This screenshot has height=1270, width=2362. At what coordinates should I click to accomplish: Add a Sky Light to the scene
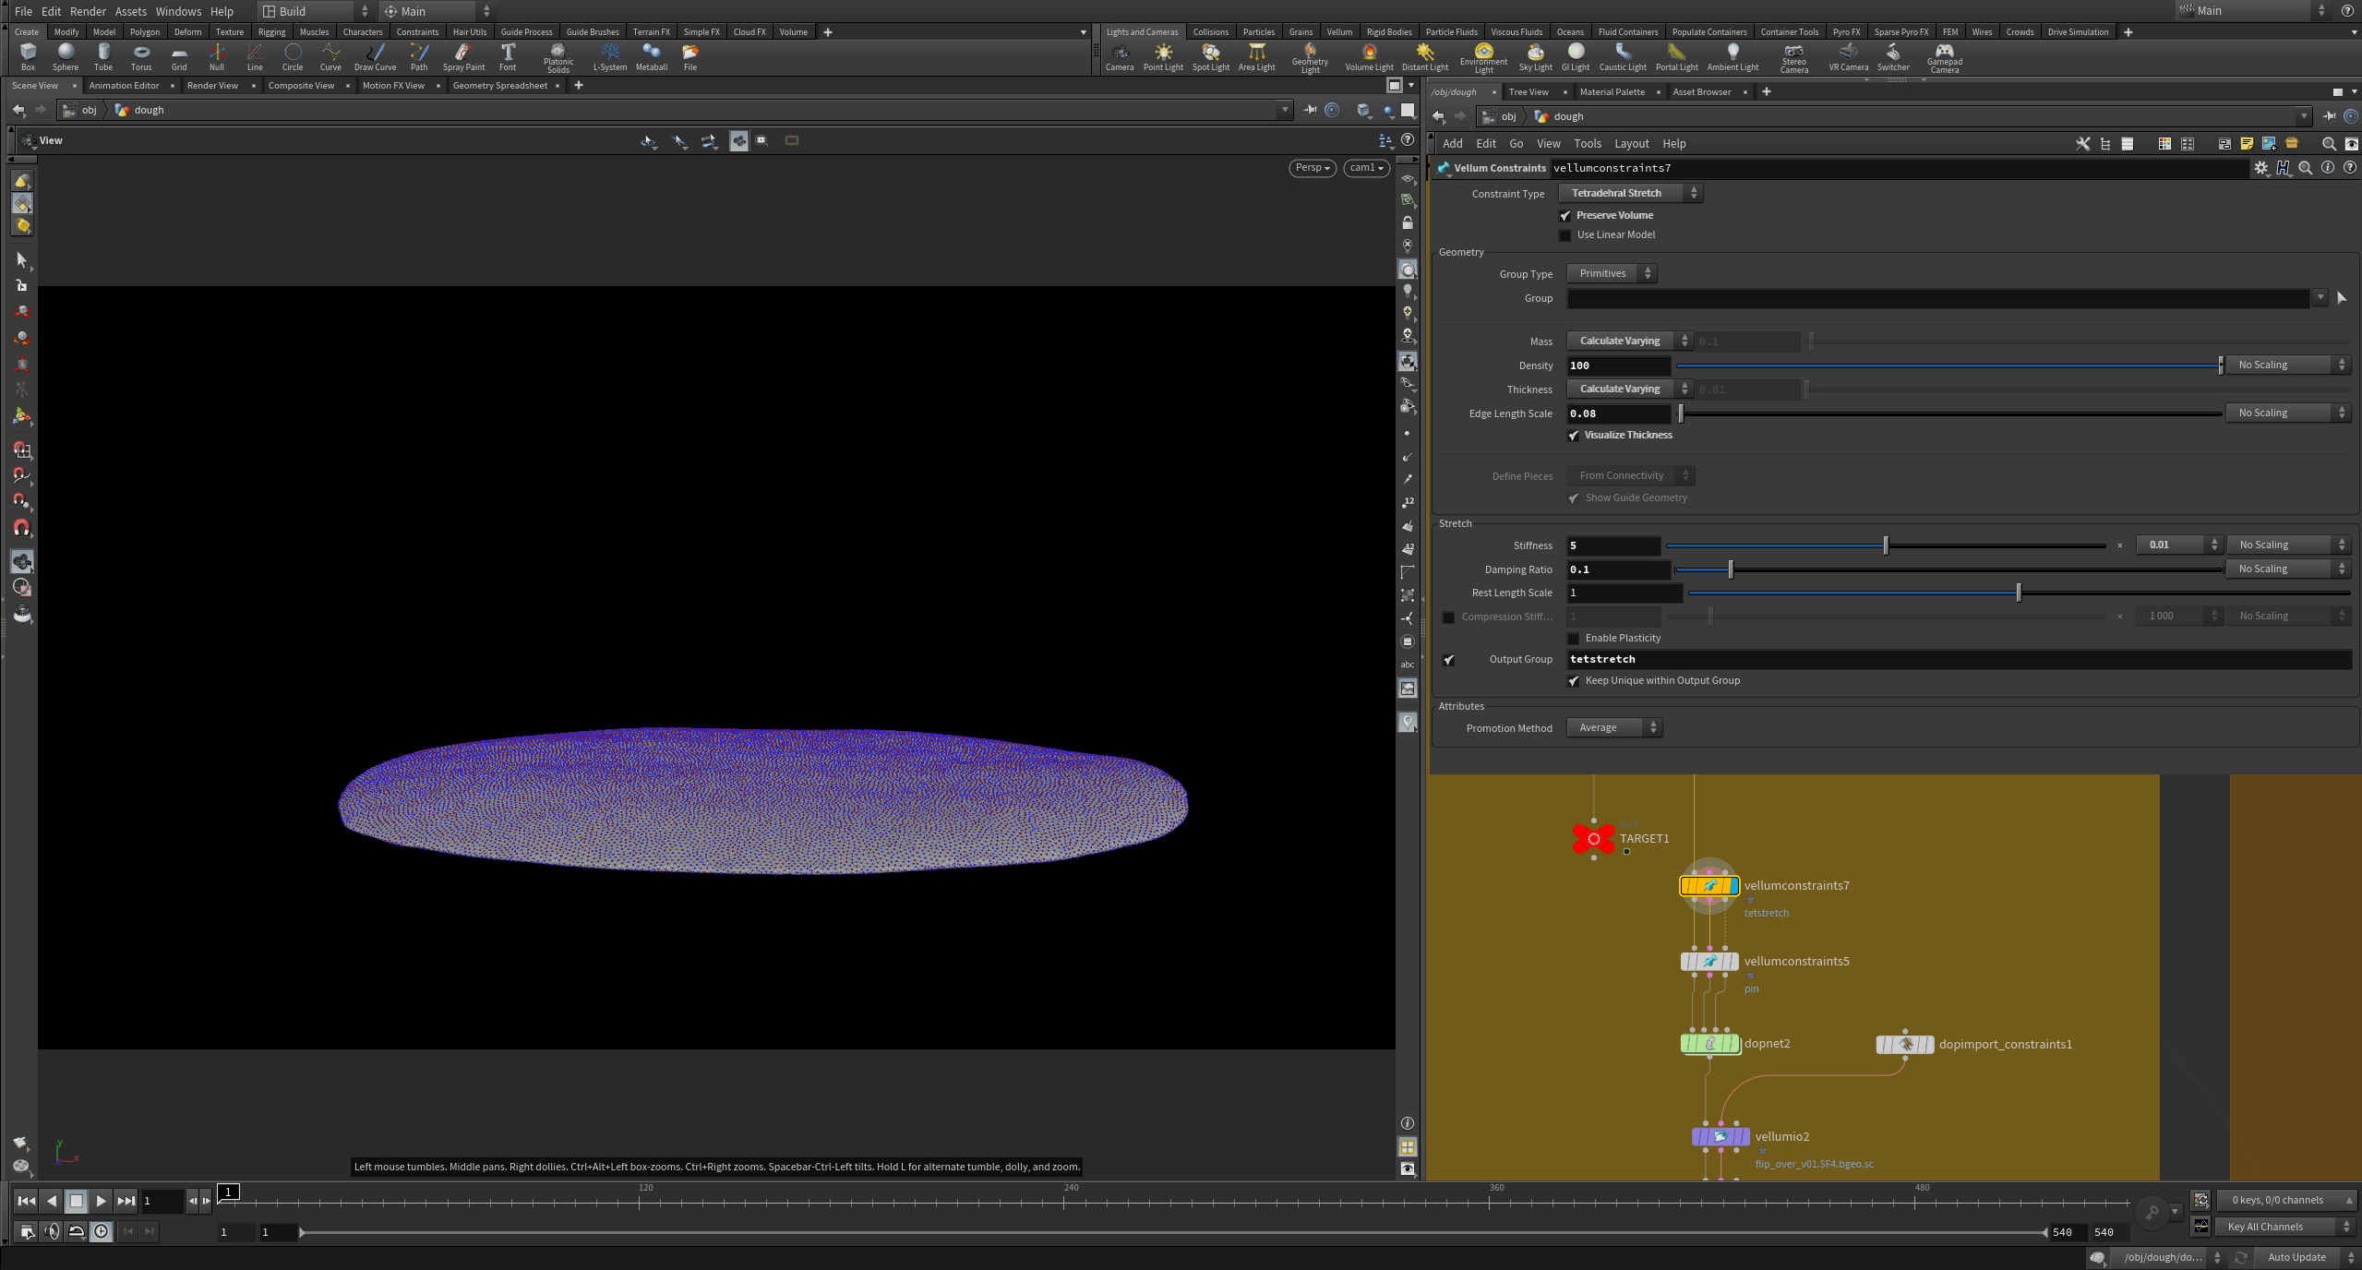tap(1534, 57)
